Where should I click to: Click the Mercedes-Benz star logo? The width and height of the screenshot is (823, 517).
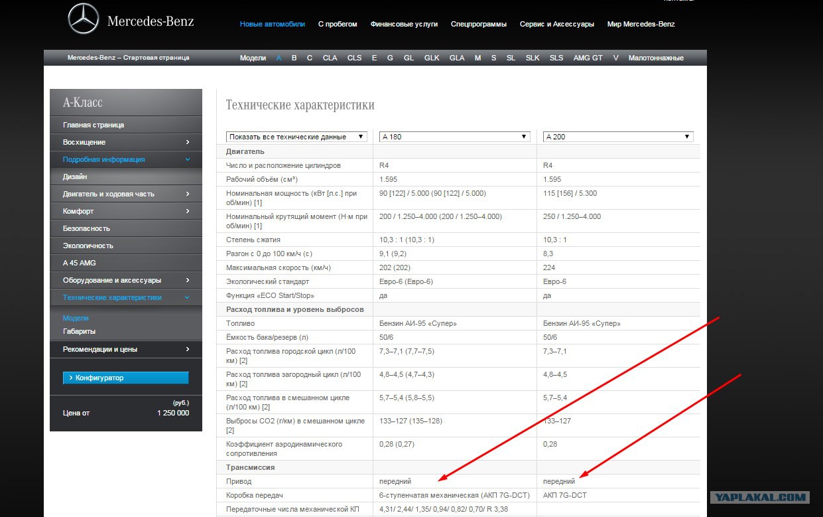click(x=84, y=19)
